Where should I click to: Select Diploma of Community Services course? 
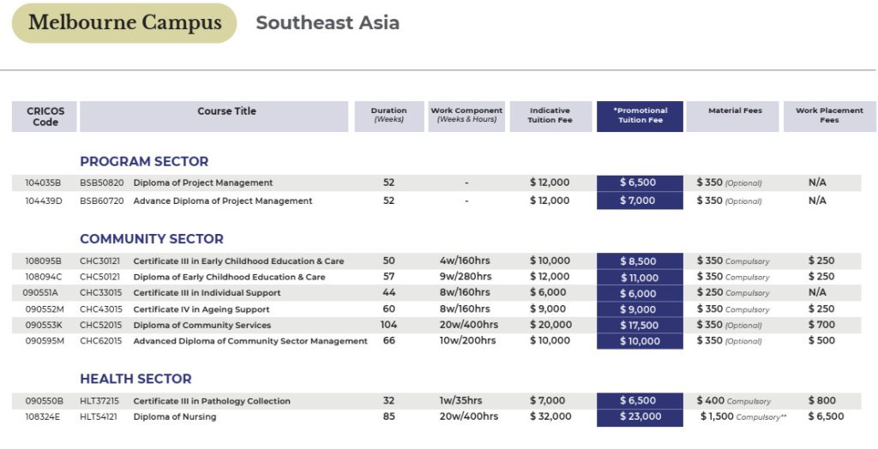pos(201,326)
